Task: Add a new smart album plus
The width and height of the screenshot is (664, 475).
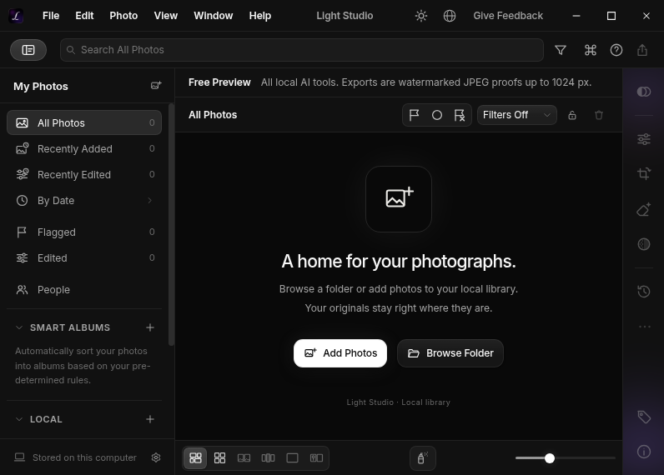Action: (x=150, y=327)
